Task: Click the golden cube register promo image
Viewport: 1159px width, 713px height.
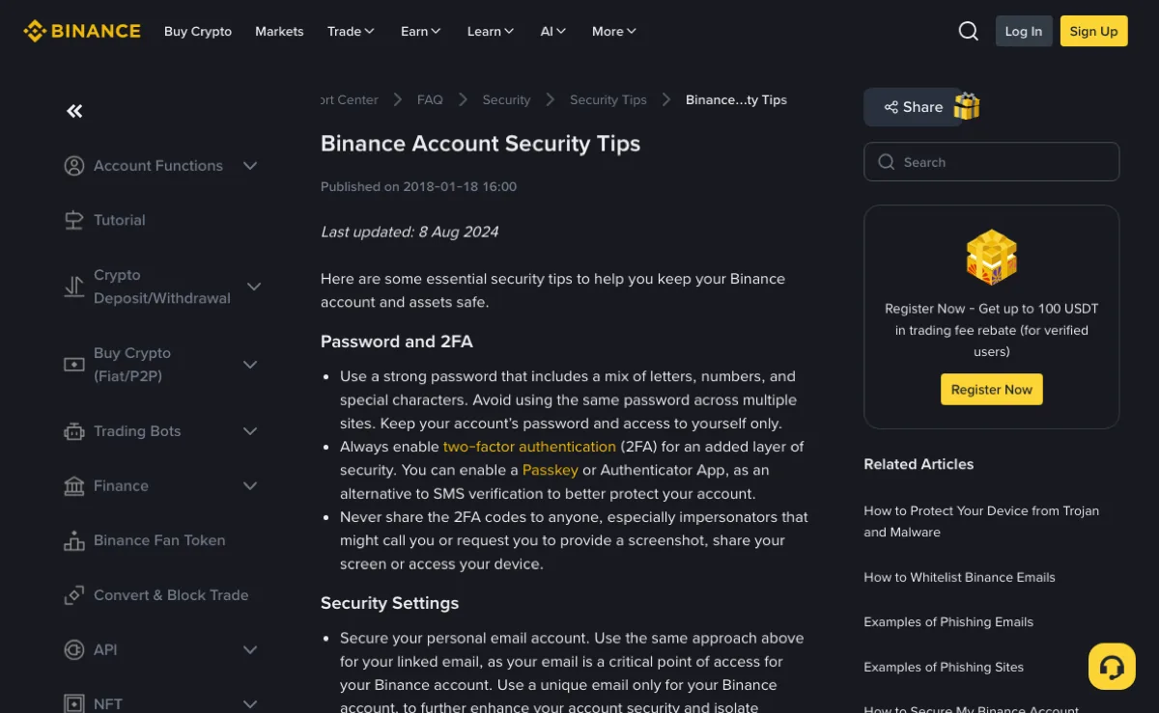Action: click(x=992, y=257)
